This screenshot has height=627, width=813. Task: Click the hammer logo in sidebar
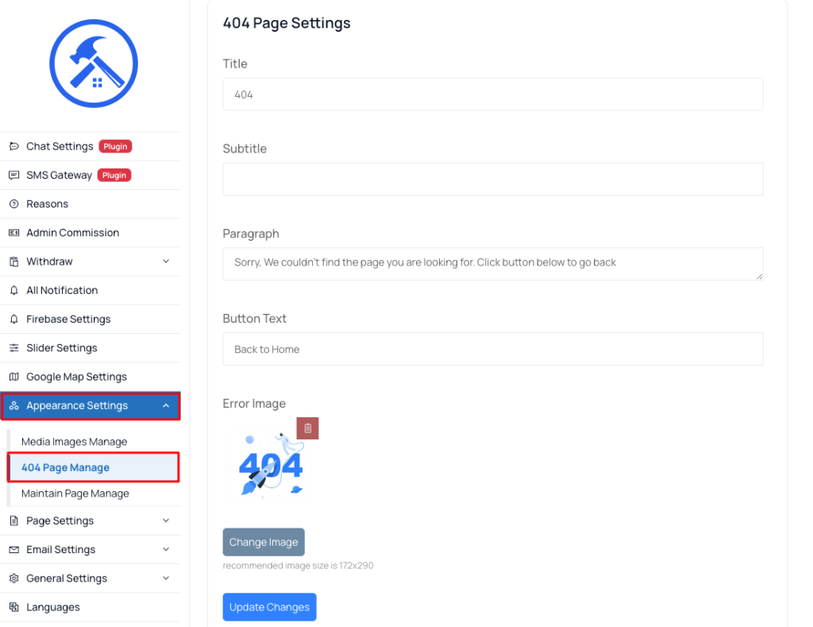(x=94, y=64)
